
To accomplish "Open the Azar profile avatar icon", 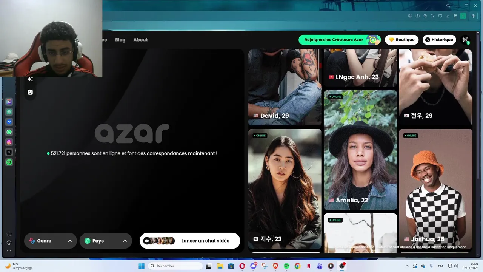I will 465,40.
